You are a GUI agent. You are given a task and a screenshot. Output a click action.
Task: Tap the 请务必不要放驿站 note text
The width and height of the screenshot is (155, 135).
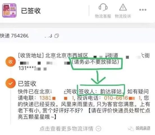95,62
